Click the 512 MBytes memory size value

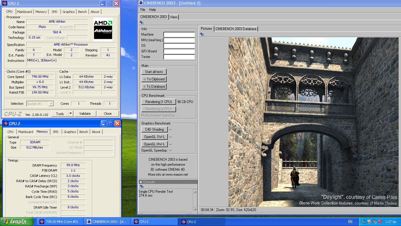click(35, 147)
